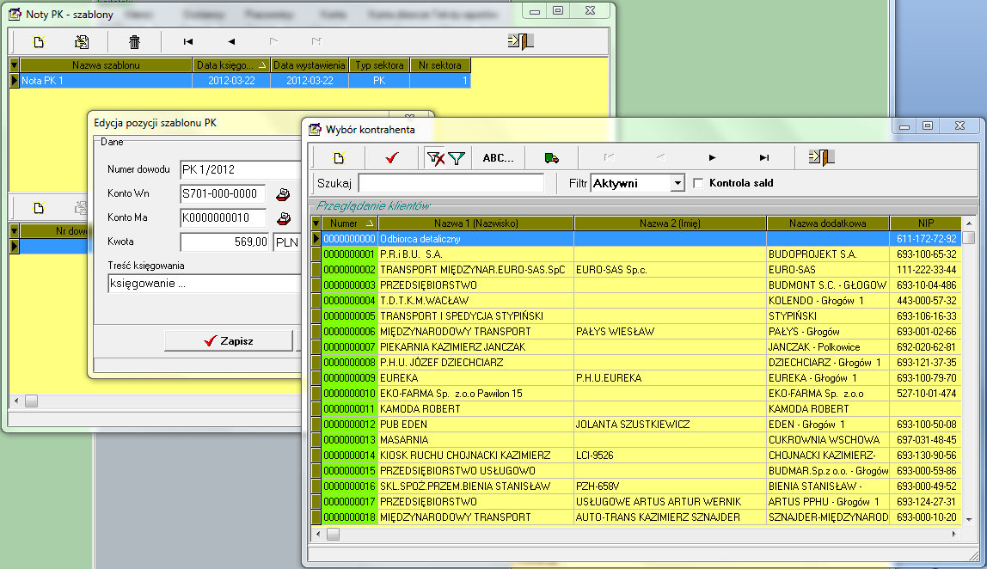Screen dimensions: 987x569
Task: Select Odbiorca detaliczny row
Action: point(636,239)
